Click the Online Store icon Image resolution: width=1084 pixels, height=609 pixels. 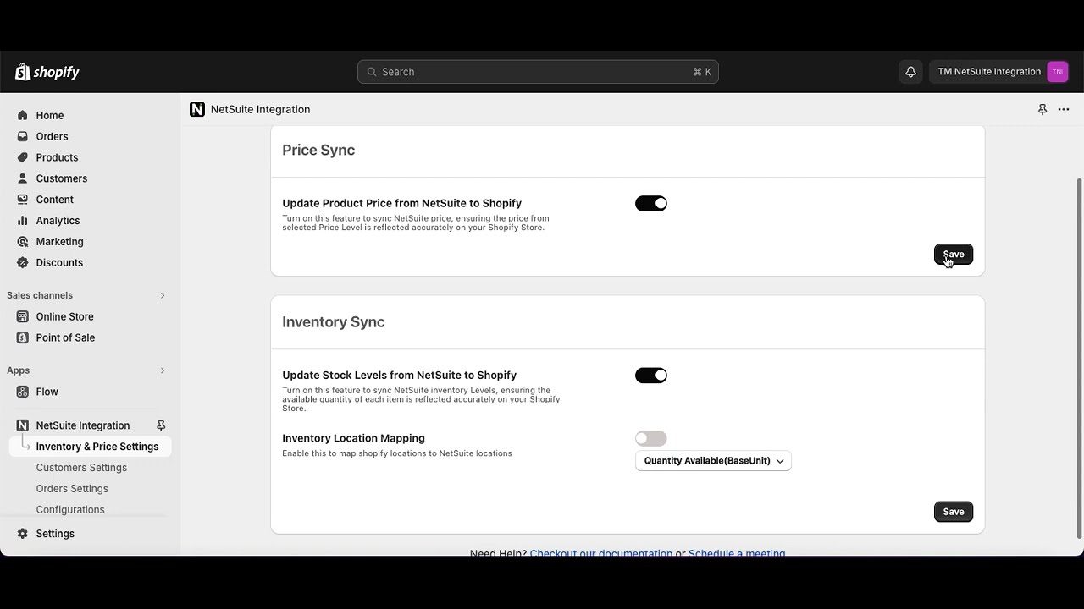click(23, 316)
